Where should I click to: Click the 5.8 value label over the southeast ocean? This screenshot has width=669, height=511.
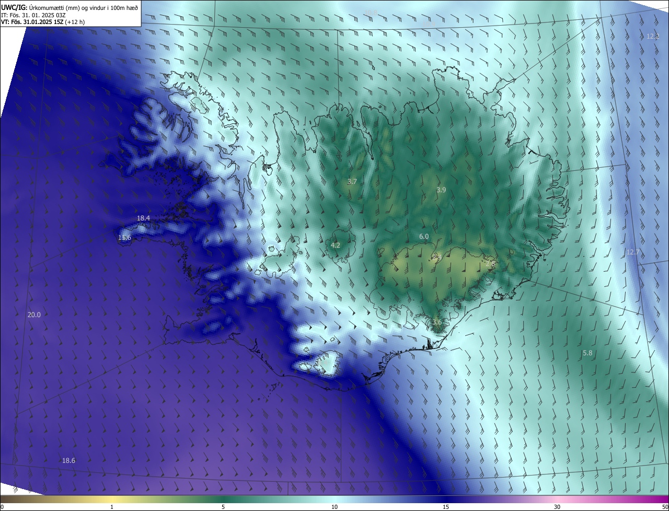coord(587,353)
